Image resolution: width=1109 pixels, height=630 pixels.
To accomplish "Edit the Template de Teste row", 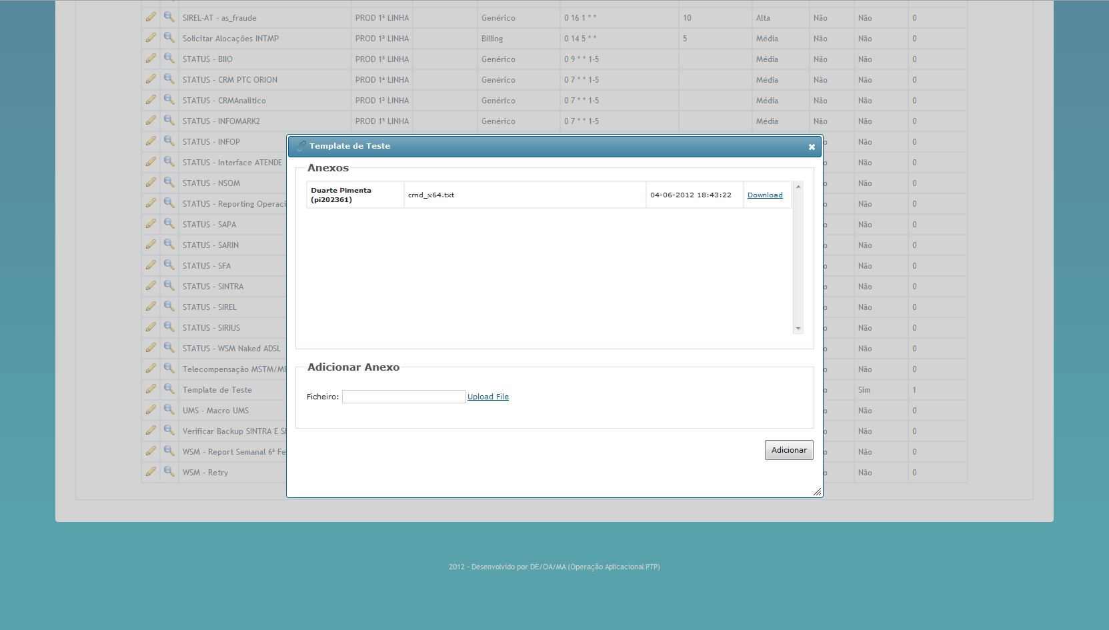I will pos(151,389).
